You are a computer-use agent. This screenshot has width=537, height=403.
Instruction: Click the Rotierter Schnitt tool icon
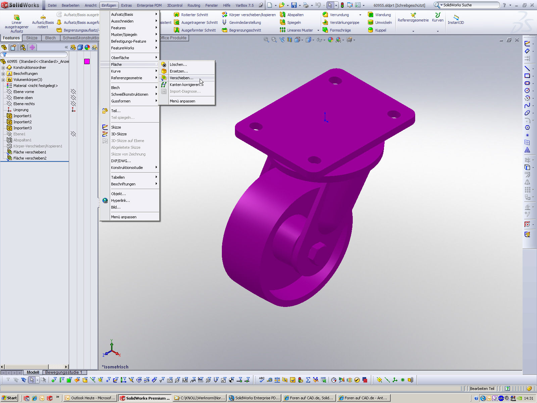point(177,15)
